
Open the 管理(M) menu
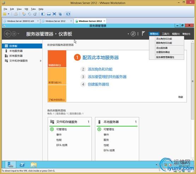click(x=154, y=34)
